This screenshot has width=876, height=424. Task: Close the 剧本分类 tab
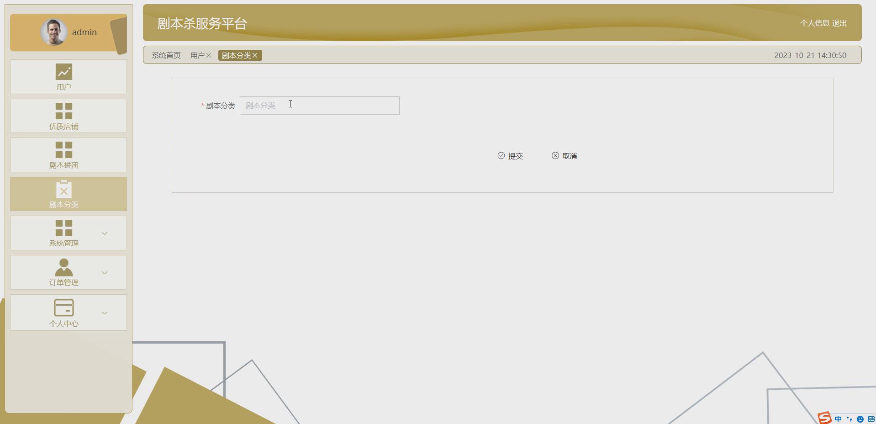click(x=255, y=55)
